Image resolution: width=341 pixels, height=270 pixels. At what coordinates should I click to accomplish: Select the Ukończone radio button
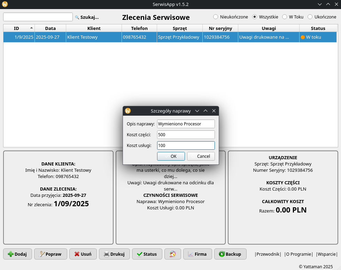[310, 17]
